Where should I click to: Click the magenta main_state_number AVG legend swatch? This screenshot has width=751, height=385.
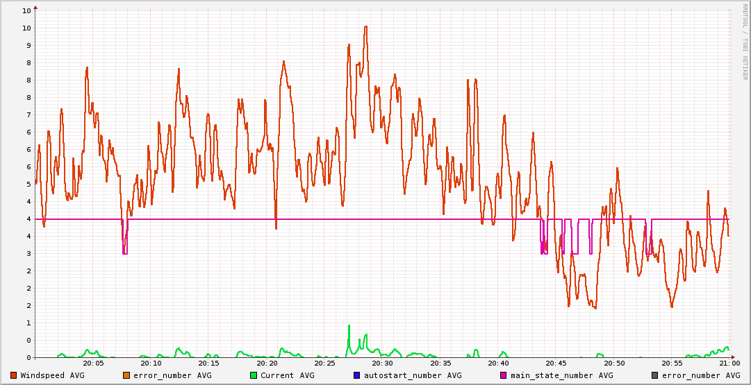(x=504, y=375)
